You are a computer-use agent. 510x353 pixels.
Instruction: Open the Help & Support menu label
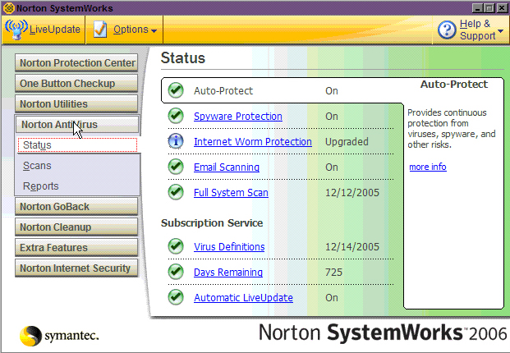point(477,30)
